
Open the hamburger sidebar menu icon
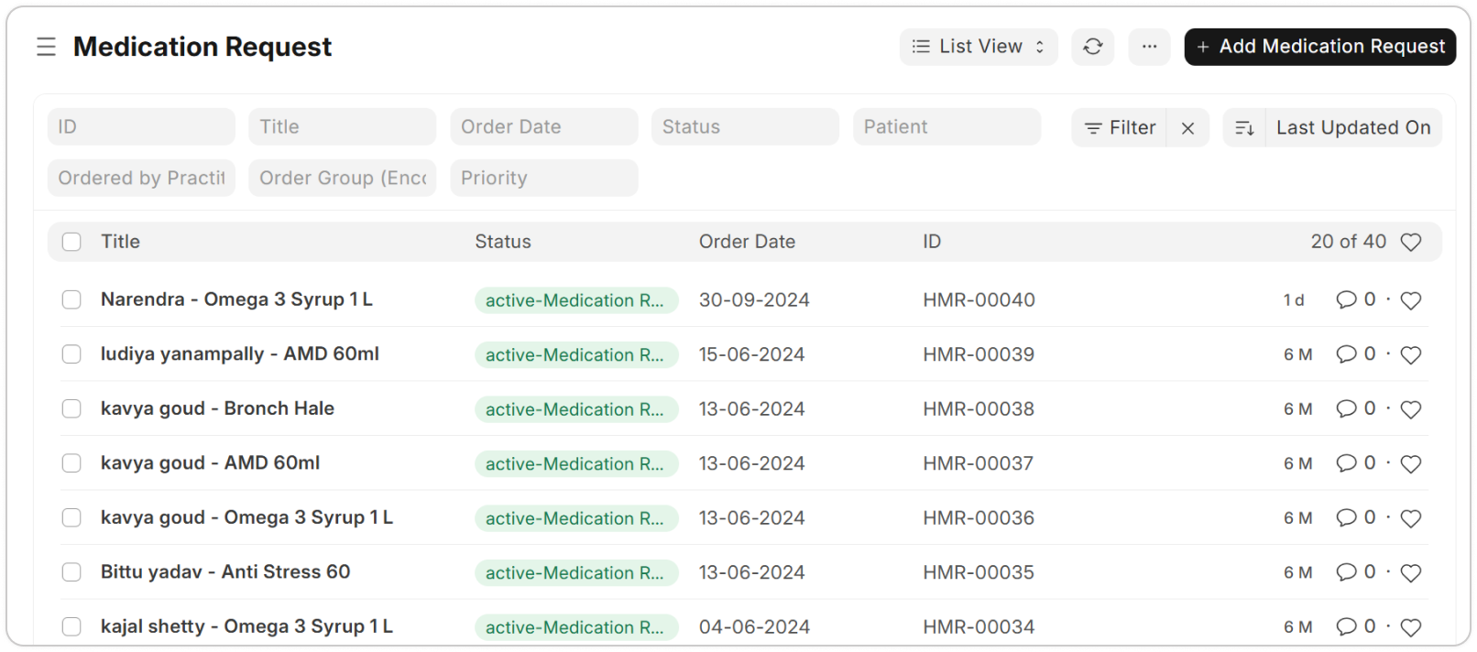[46, 47]
